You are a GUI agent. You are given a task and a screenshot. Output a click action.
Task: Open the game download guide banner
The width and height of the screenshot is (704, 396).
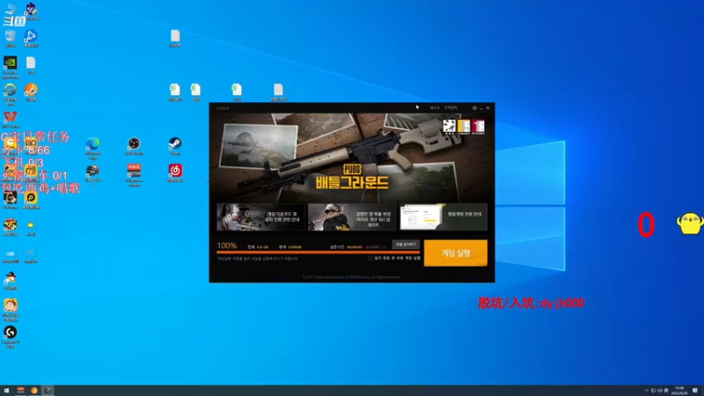[260, 216]
